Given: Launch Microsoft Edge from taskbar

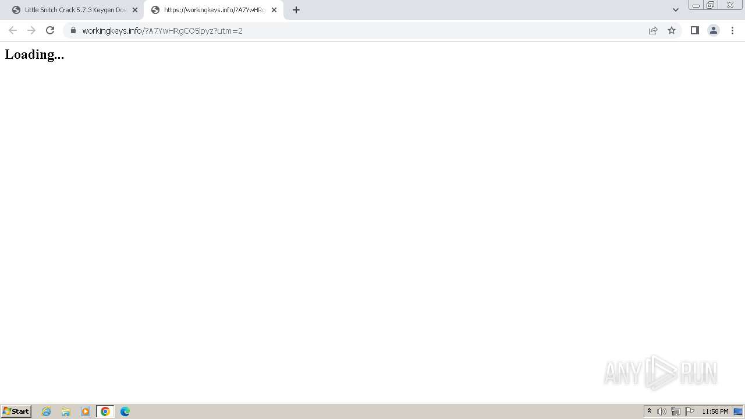Looking at the screenshot, I should (125, 411).
